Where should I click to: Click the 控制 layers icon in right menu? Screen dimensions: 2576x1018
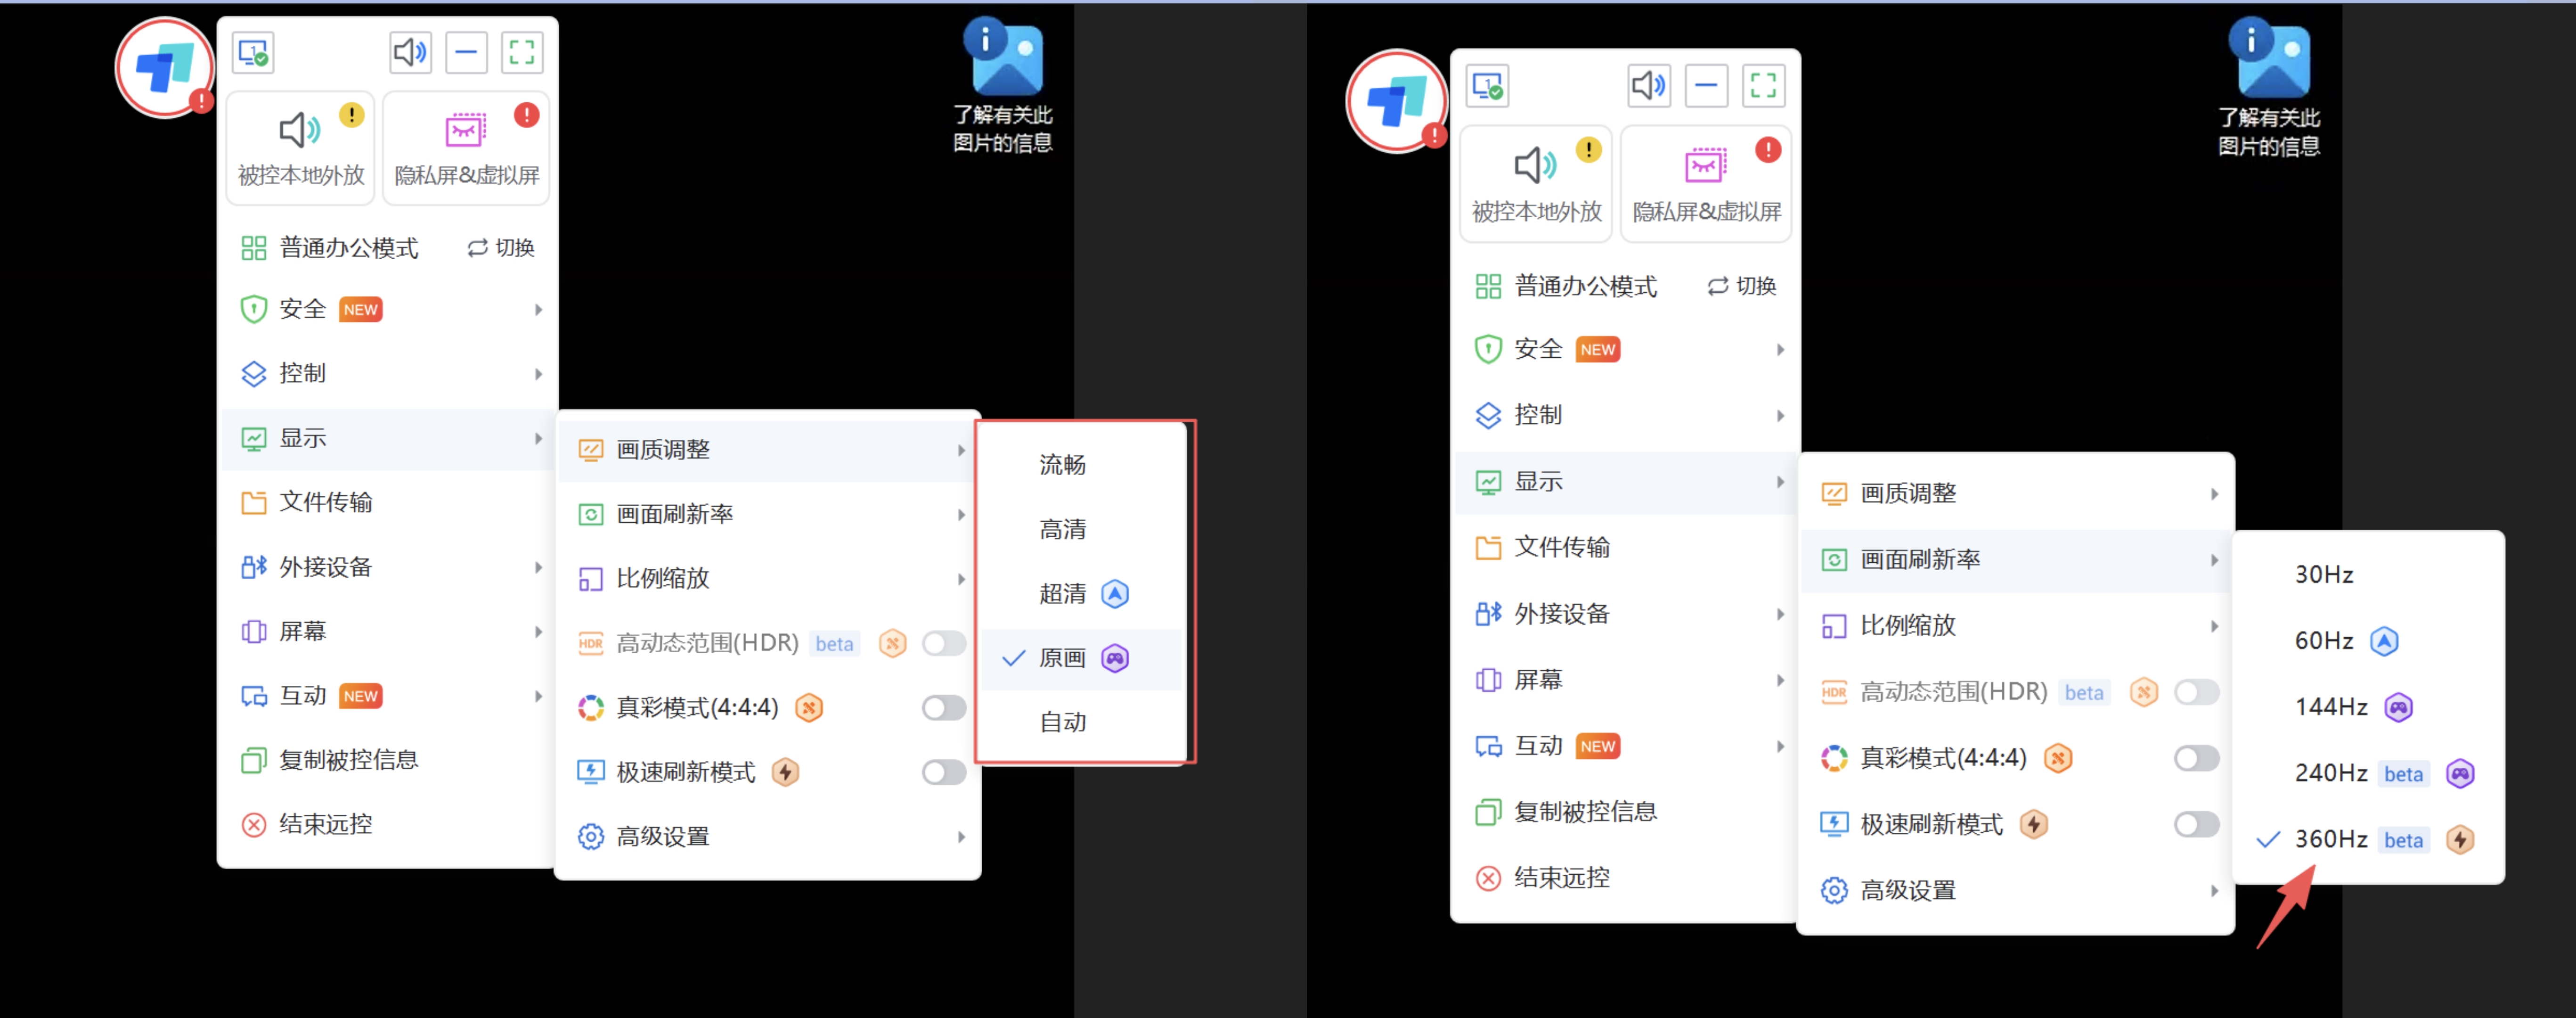(1488, 415)
